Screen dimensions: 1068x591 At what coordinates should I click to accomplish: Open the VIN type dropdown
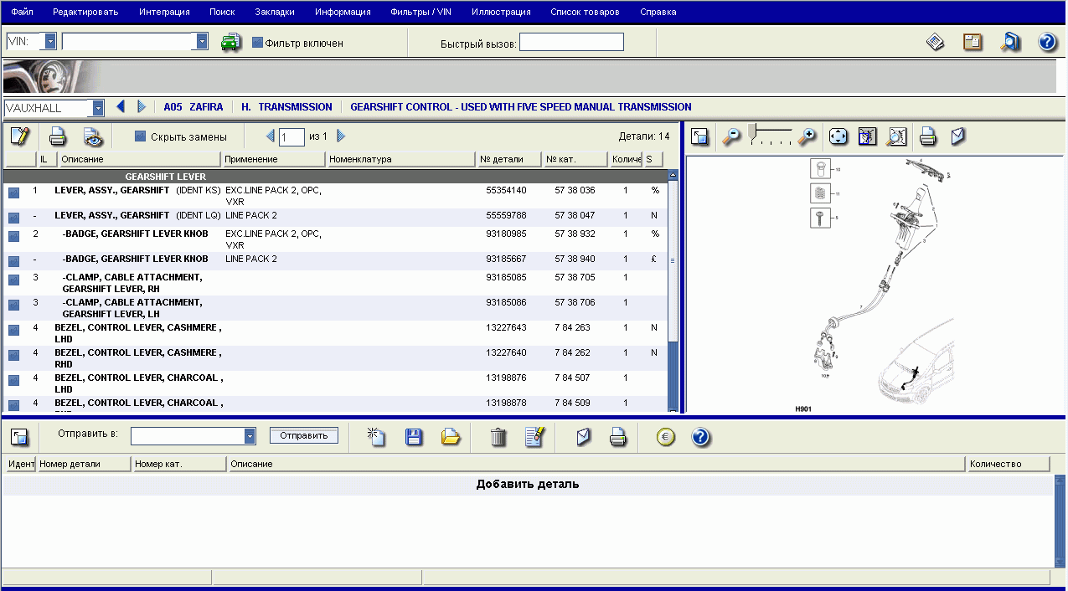tap(50, 41)
